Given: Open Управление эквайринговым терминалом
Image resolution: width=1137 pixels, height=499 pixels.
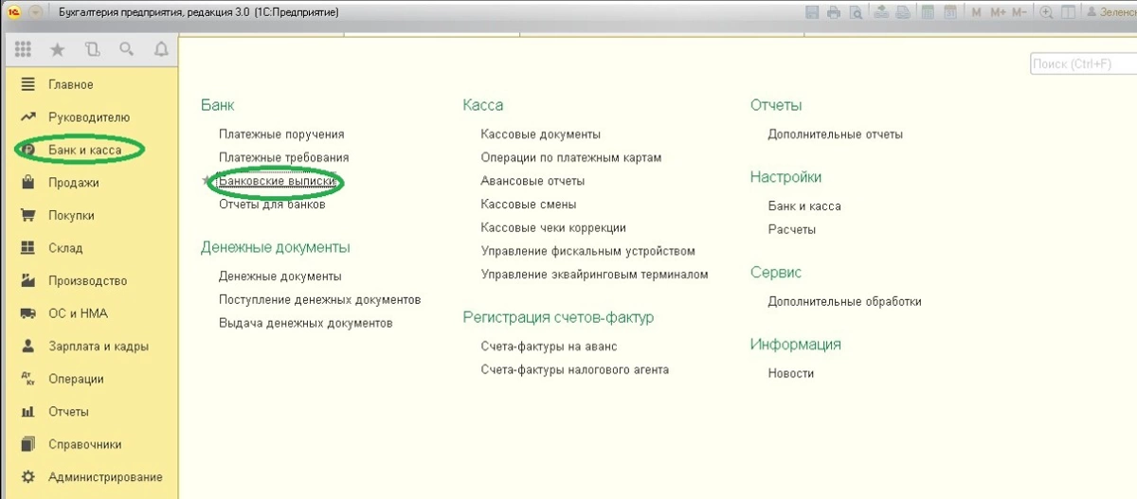Looking at the screenshot, I should tap(594, 275).
